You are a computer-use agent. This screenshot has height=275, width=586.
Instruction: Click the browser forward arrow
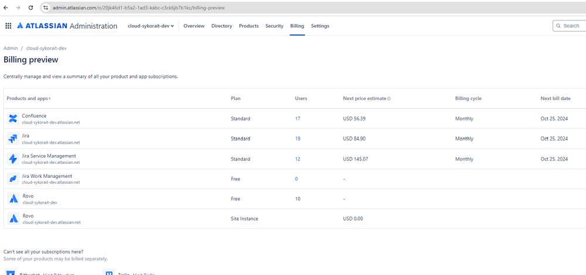[x=18, y=8]
